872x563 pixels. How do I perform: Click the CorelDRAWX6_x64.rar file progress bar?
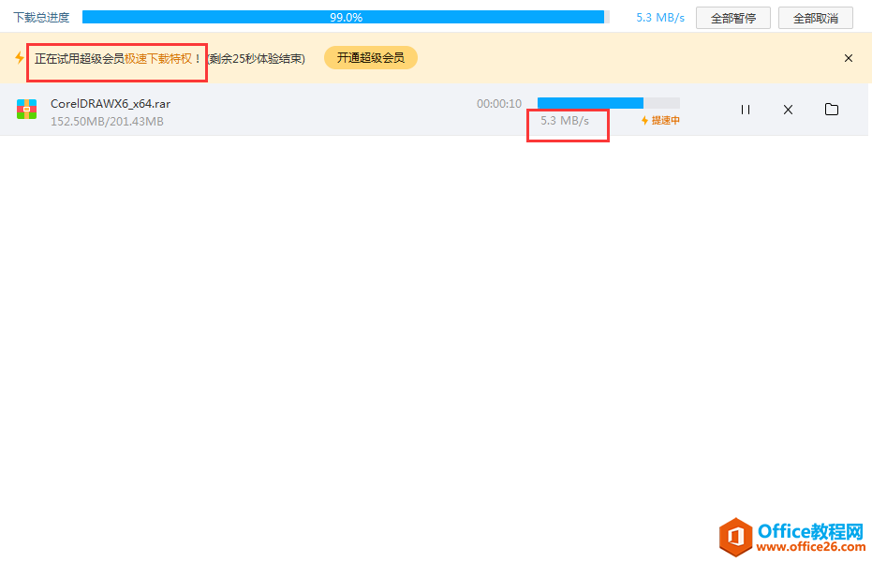[609, 103]
